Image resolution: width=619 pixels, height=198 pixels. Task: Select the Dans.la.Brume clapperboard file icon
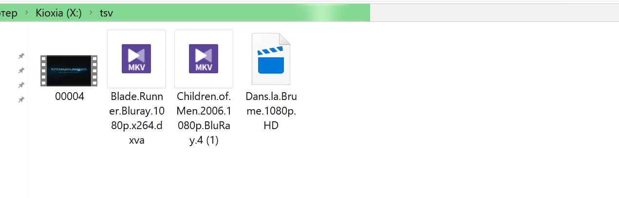click(x=271, y=59)
